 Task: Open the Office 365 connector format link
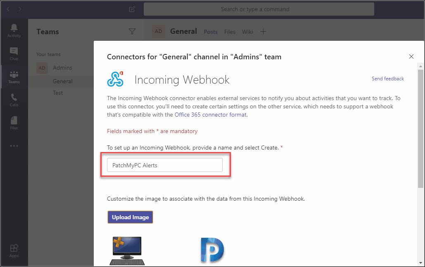point(210,115)
